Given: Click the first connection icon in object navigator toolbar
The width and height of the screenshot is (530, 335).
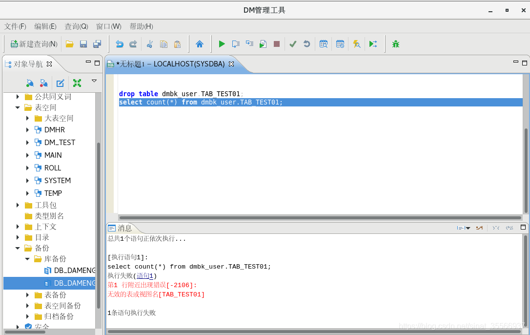Looking at the screenshot, I should [x=30, y=83].
